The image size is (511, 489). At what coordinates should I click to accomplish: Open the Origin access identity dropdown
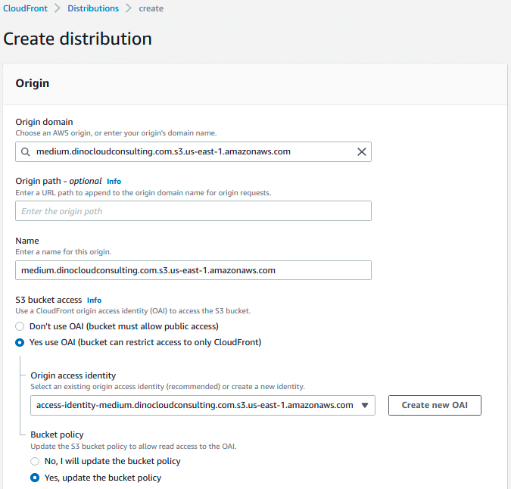tap(366, 405)
